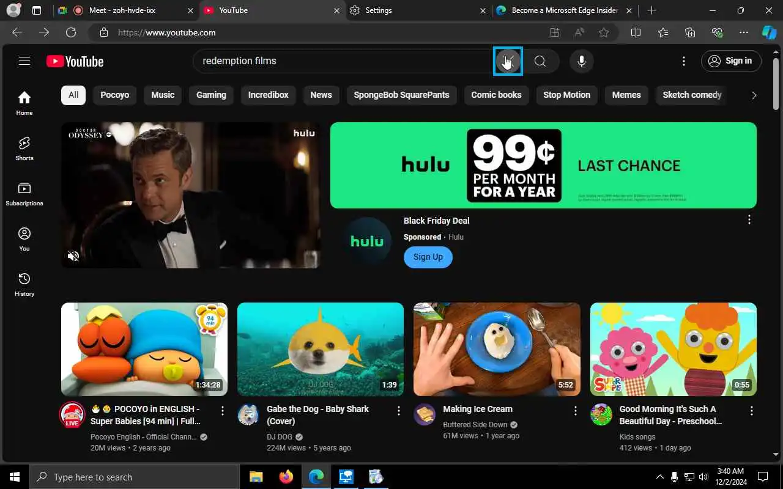The height and width of the screenshot is (489, 783).
Task: Click the Sign in button
Action: 731,61
